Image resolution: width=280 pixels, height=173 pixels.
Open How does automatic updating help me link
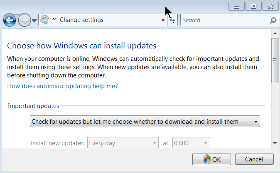pos(62,86)
